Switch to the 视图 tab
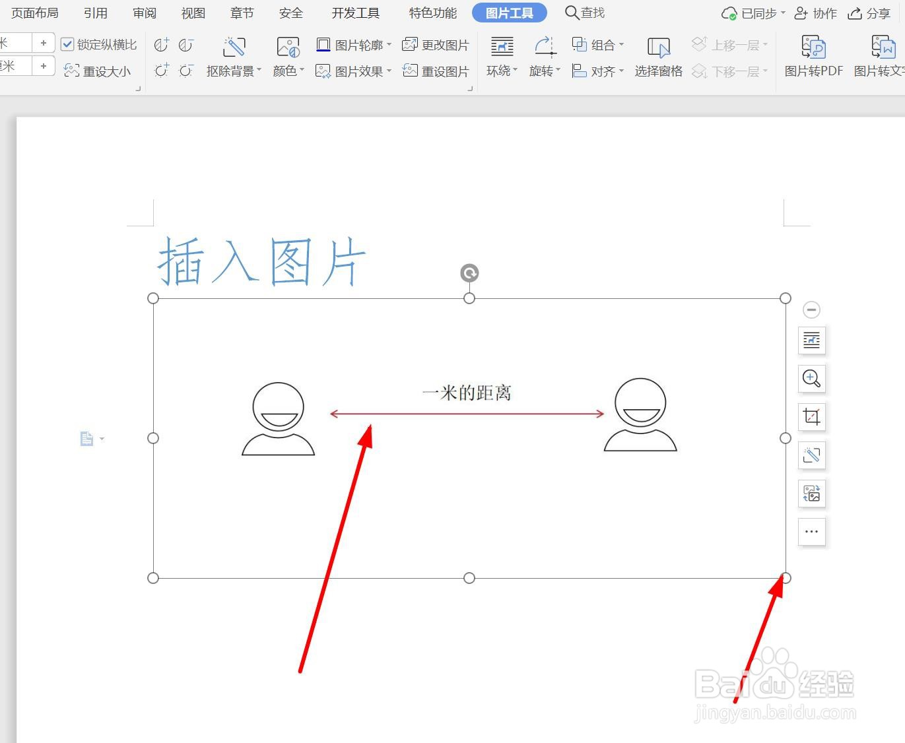905x743 pixels. (193, 13)
